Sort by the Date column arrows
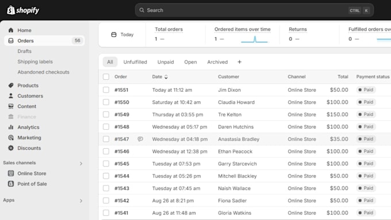The image size is (391, 220). pyautogui.click(x=166, y=77)
